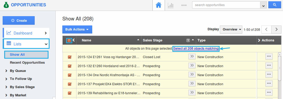Open Recent Opportunities list

pyautogui.click(x=27, y=63)
